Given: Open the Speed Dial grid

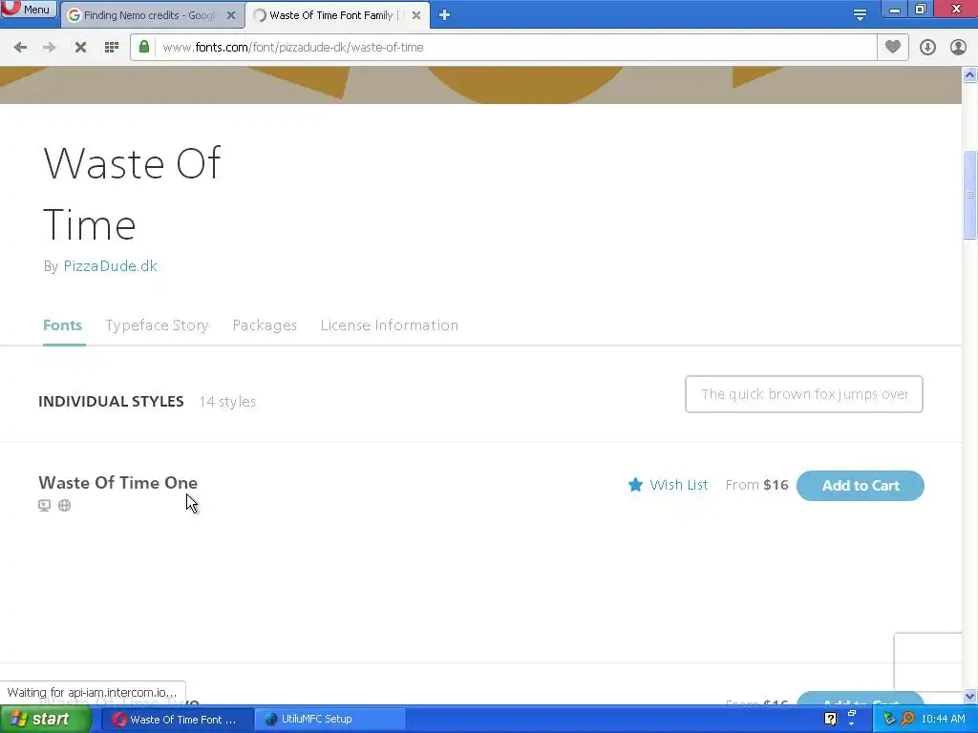Looking at the screenshot, I should click(112, 48).
